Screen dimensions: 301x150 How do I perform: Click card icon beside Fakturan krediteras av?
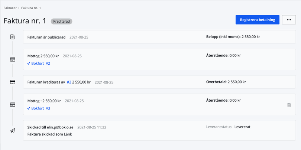[x=13, y=82]
